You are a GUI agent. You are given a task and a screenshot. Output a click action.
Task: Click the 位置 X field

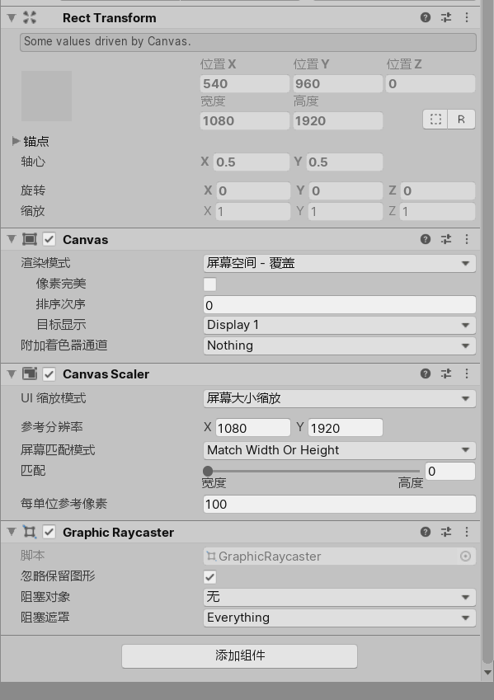[245, 83]
